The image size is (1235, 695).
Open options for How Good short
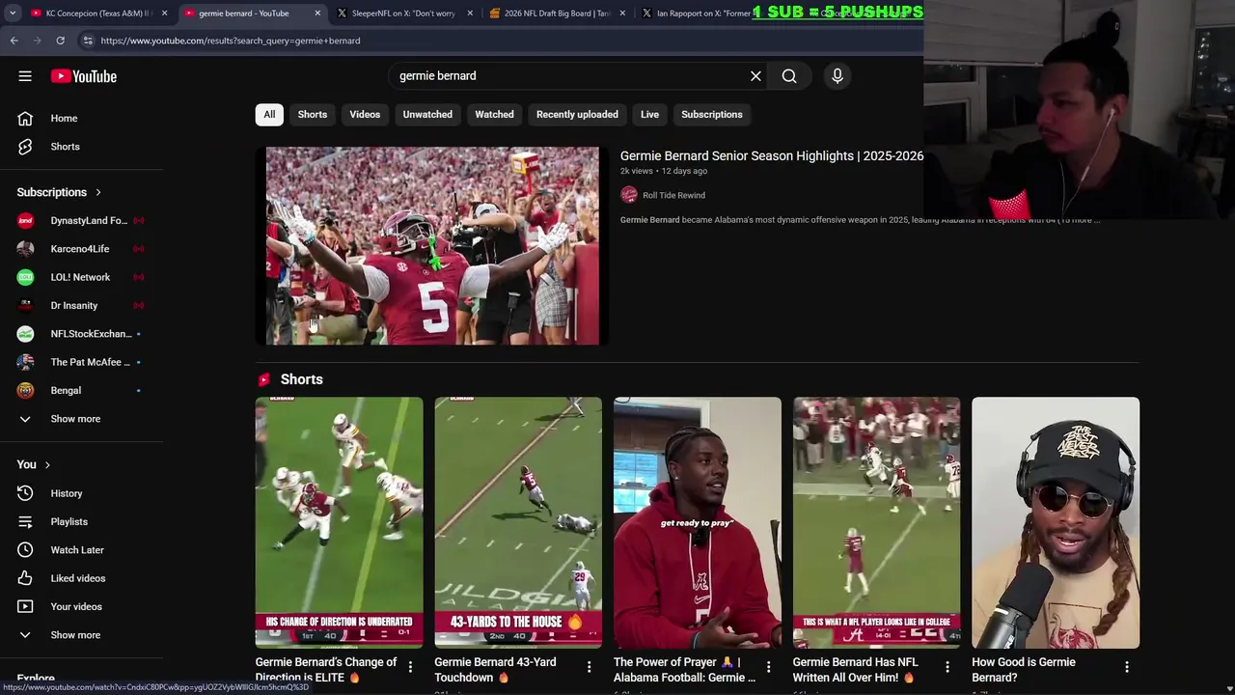pos(1127,667)
